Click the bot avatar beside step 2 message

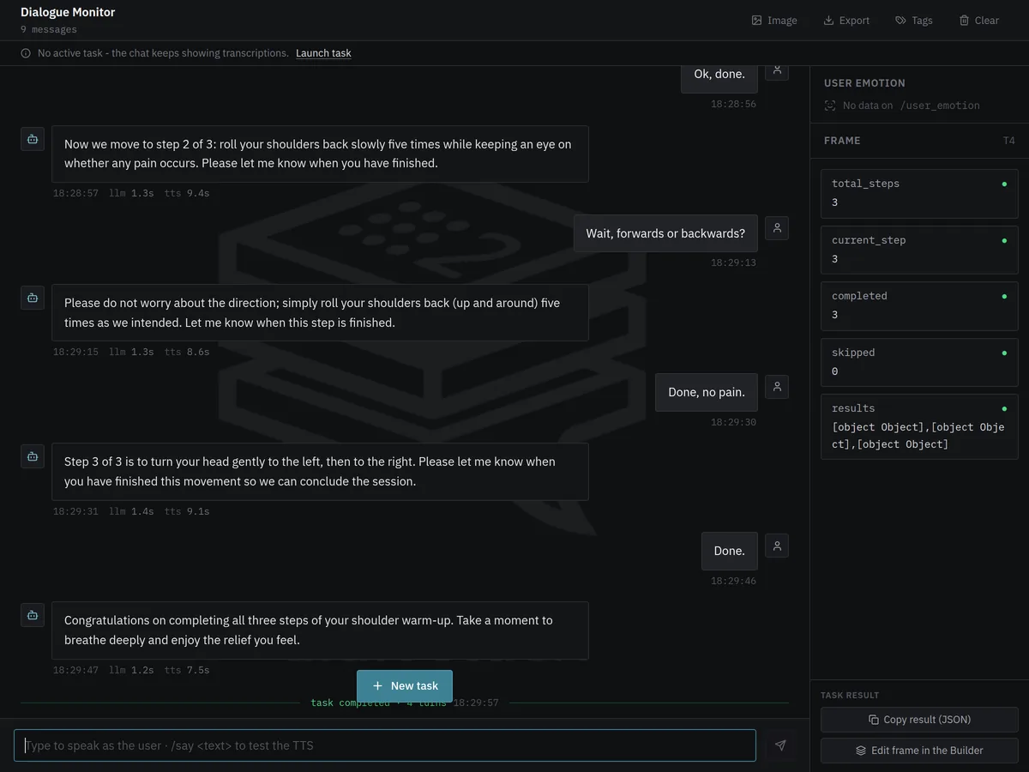point(33,139)
